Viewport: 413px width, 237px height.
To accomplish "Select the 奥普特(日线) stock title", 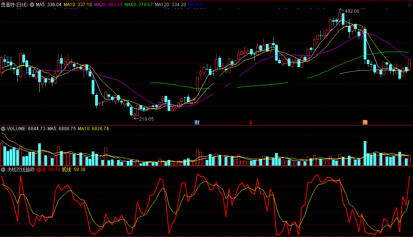I will click(14, 5).
